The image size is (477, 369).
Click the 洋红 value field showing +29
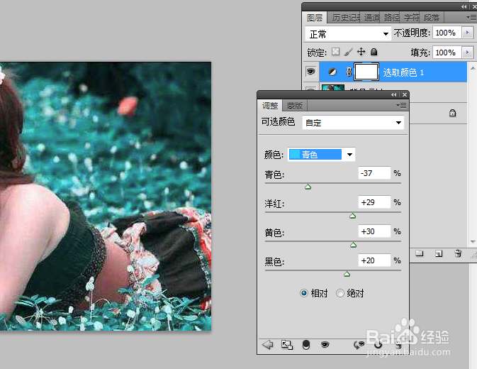(374, 202)
